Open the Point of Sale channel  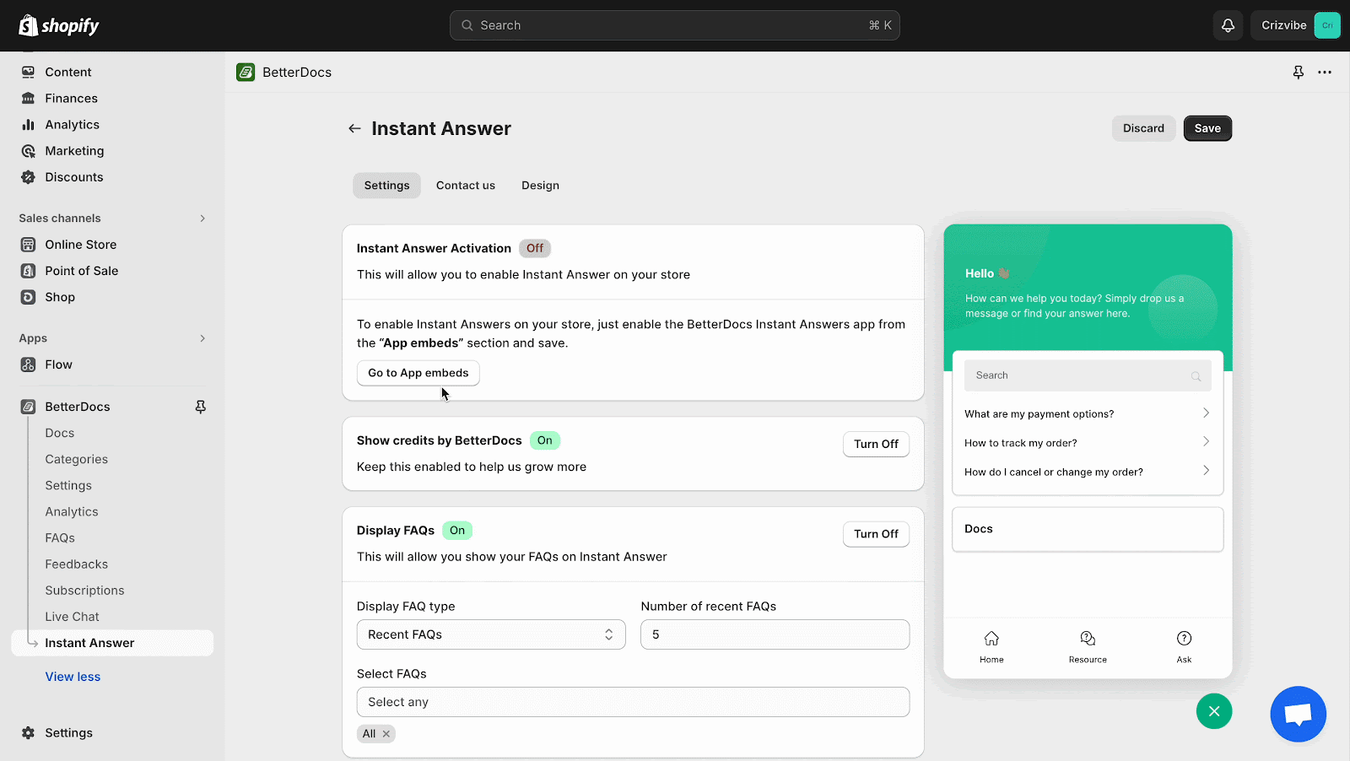pyautogui.click(x=81, y=270)
